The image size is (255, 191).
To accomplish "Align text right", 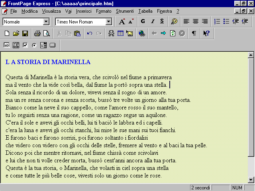I will click(x=205, y=21).
